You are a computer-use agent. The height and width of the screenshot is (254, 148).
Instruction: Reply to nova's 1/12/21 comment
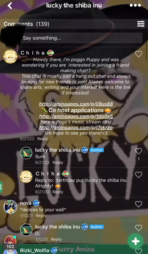pos(41,216)
